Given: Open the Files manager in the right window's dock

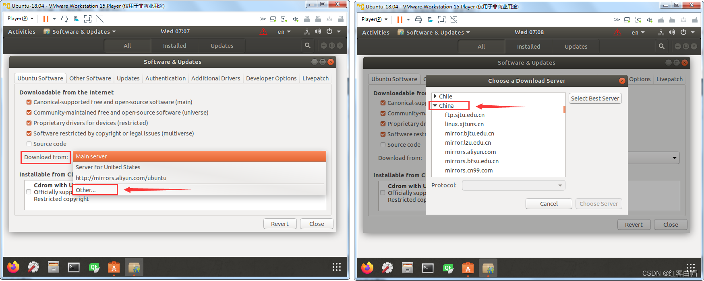Looking at the screenshot, I should tap(408, 268).
